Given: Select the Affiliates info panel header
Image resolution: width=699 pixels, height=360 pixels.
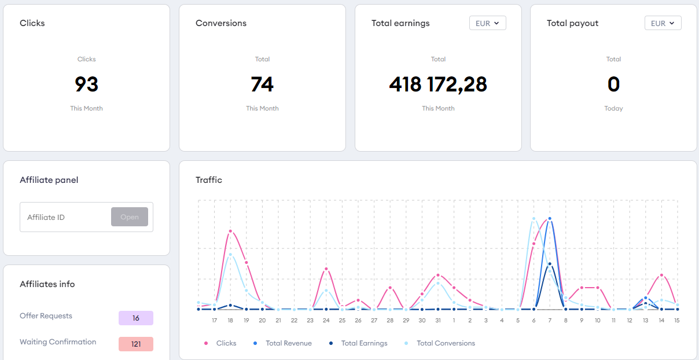Looking at the screenshot, I should tap(47, 284).
